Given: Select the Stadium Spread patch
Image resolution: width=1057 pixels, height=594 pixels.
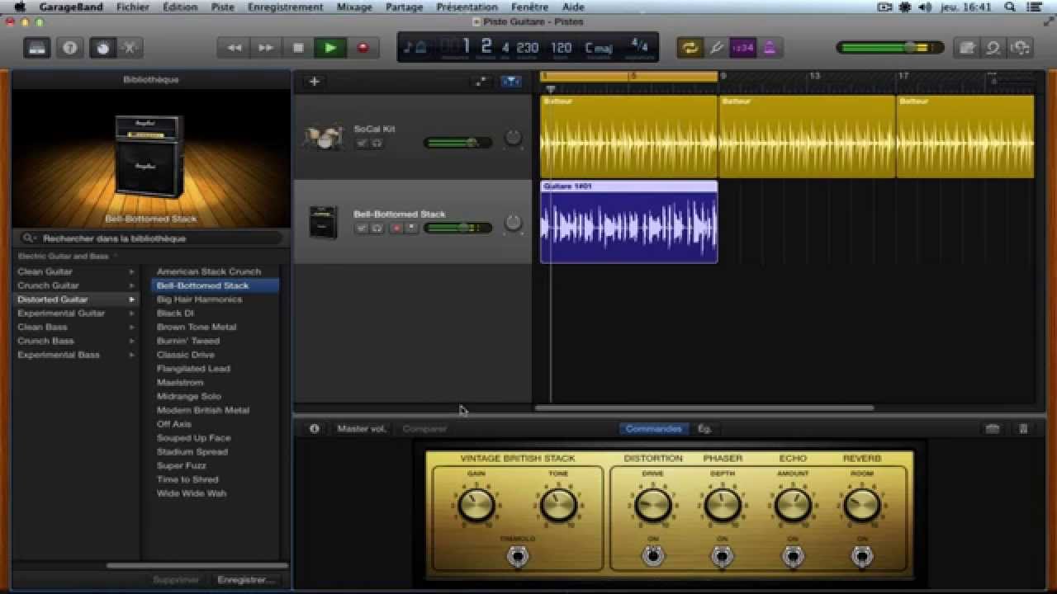Looking at the screenshot, I should click(192, 452).
